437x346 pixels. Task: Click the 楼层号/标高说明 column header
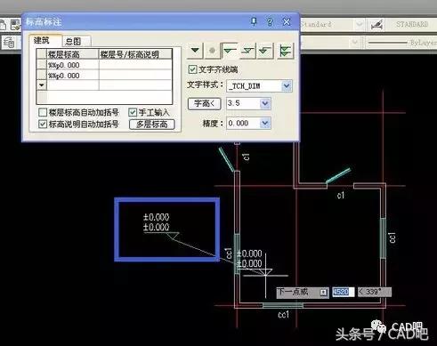tap(135, 54)
